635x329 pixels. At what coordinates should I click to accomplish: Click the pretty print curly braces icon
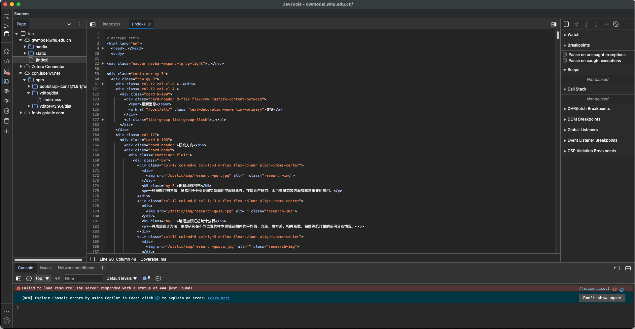(93, 259)
